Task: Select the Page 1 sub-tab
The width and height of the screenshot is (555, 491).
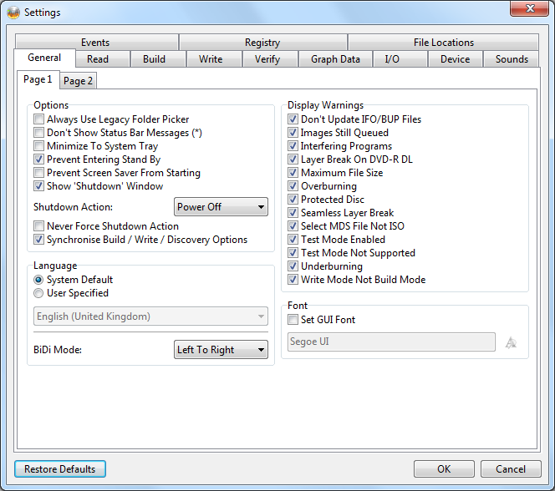Action: pyautogui.click(x=38, y=79)
